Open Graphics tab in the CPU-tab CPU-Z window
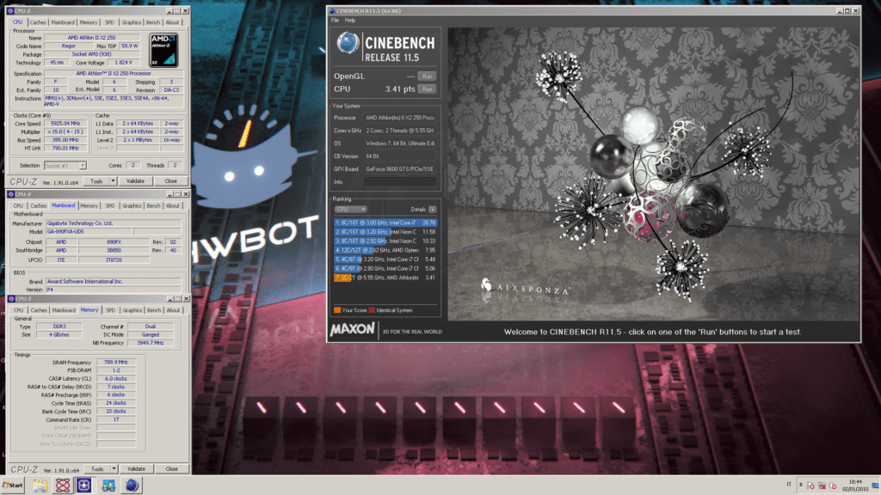 [x=132, y=22]
